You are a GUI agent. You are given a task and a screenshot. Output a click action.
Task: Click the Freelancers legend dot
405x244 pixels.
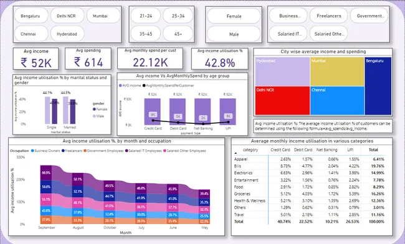pos(63,151)
